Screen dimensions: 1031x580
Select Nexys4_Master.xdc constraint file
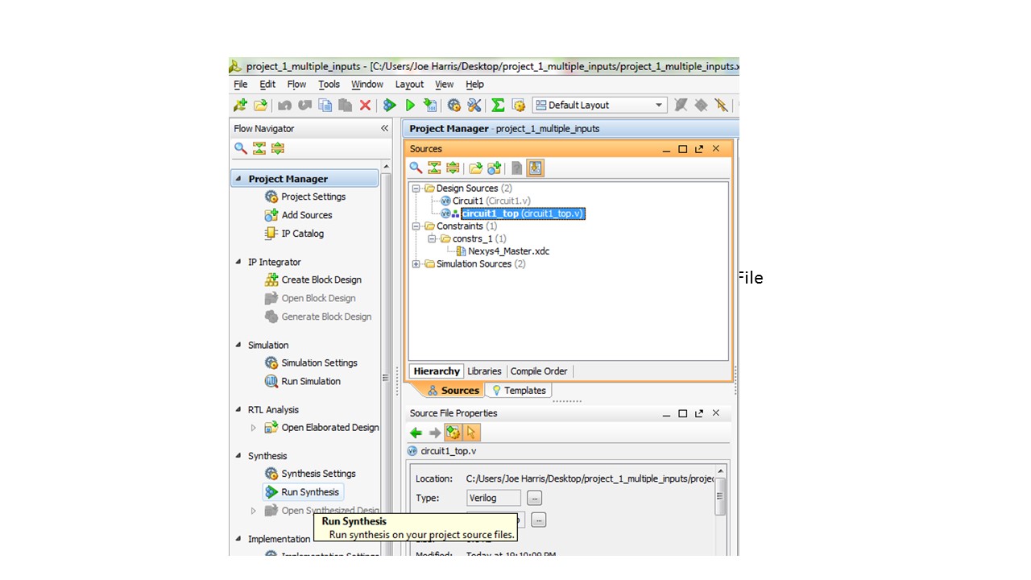[503, 251]
